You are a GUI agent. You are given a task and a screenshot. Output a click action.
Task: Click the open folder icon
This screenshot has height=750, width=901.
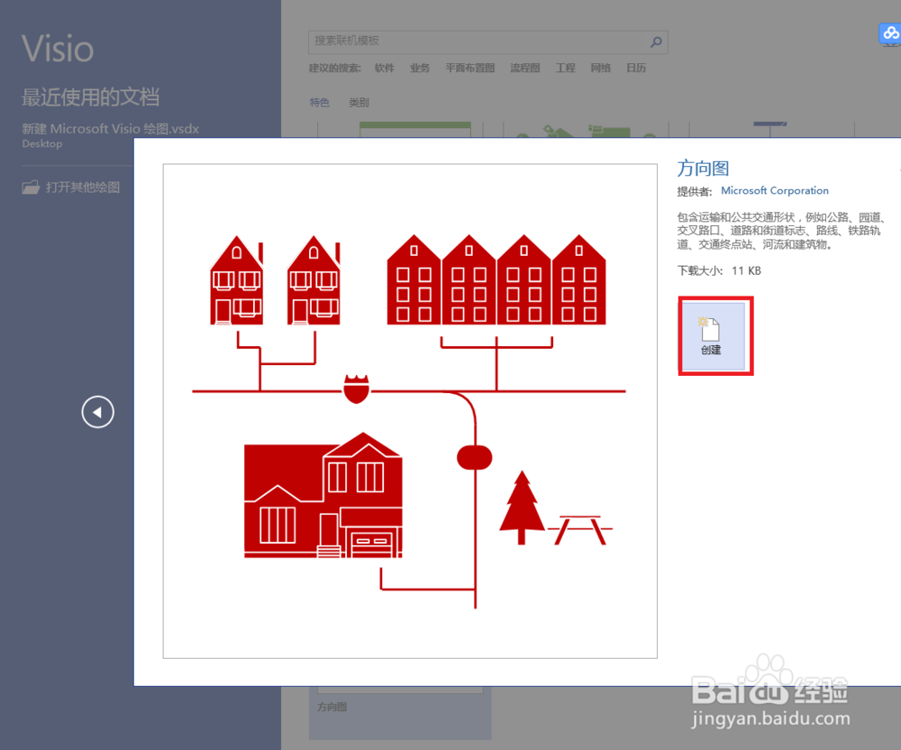[31, 187]
